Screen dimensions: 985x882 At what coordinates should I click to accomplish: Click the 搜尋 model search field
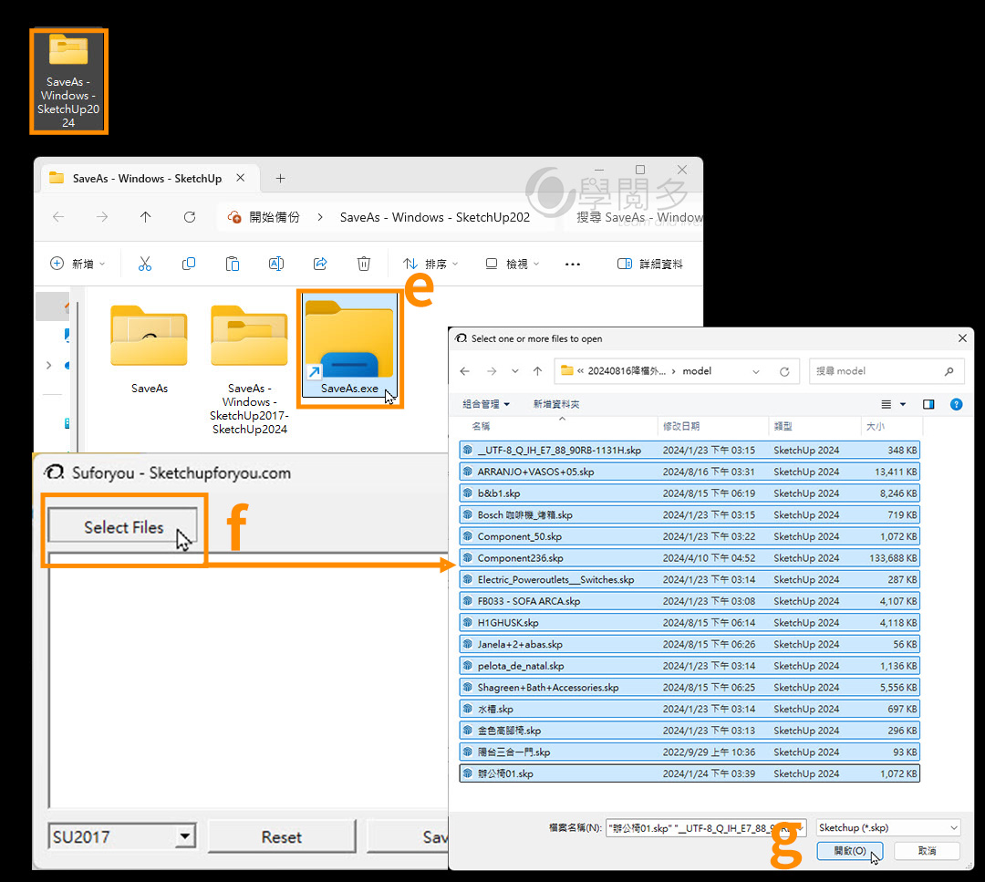point(886,371)
